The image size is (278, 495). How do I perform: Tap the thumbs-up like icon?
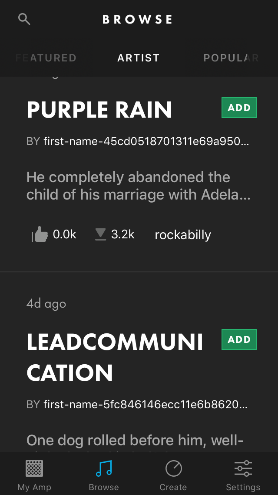40,235
